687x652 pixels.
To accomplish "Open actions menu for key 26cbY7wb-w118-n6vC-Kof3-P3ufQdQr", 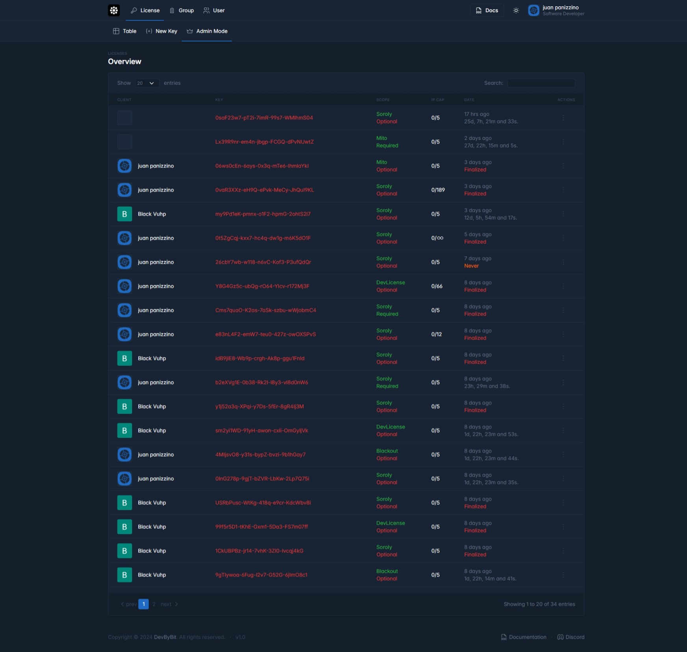I will coord(563,262).
